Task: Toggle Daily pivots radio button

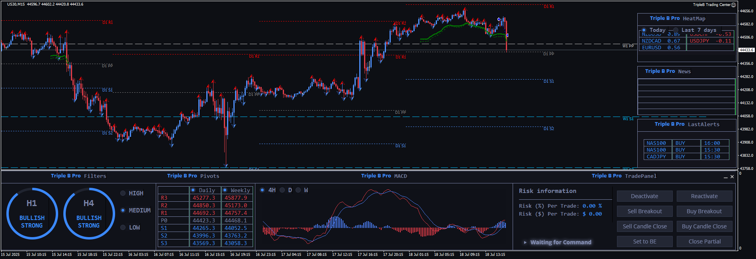Action: (x=193, y=190)
